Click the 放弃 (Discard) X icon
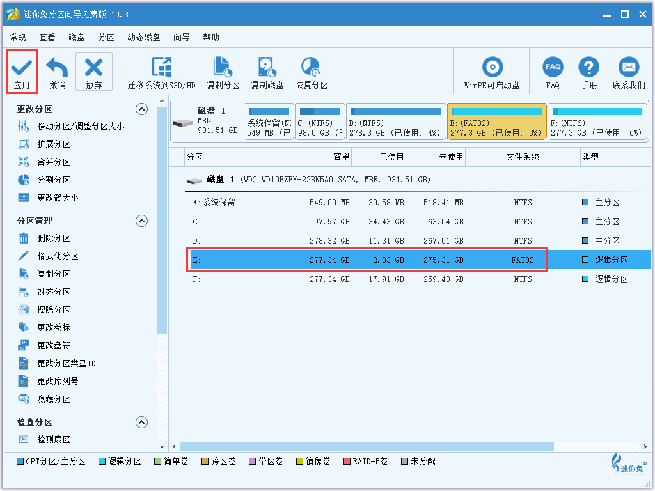This screenshot has width=655, height=491. pyautogui.click(x=93, y=67)
